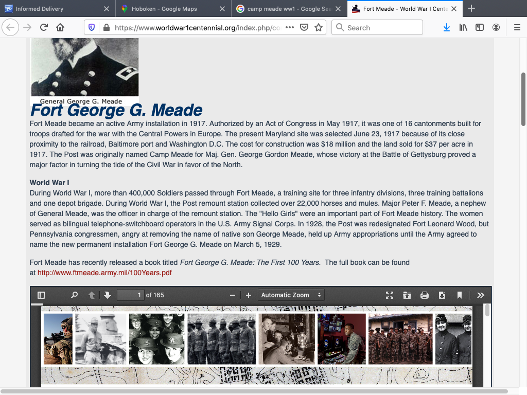The width and height of the screenshot is (527, 395).
Task: Bookmark this page with the star
Action: pos(319,28)
